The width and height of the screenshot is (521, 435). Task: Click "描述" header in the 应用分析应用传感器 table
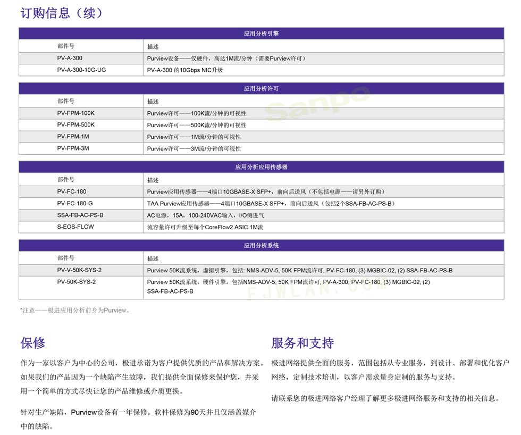point(153,180)
